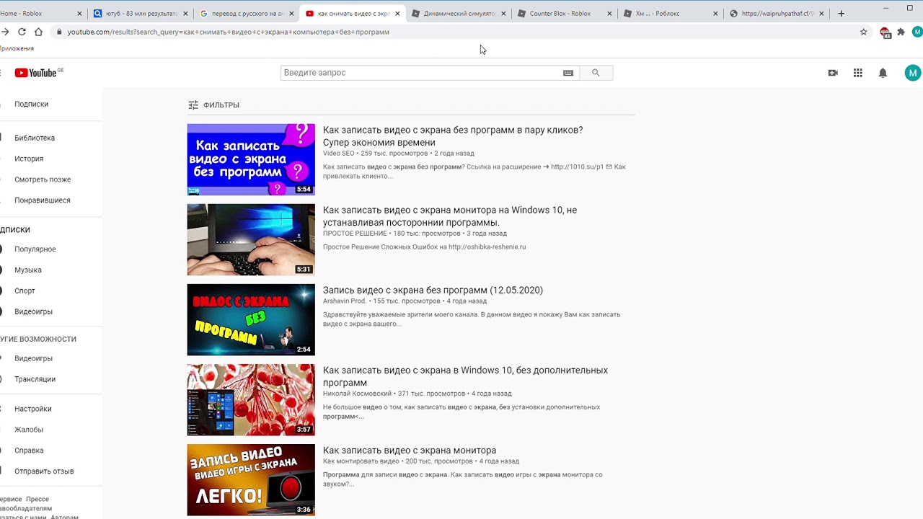Image resolution: width=923 pixels, height=519 pixels.
Task: Open the YouTube apps grid icon
Action: [x=857, y=73]
